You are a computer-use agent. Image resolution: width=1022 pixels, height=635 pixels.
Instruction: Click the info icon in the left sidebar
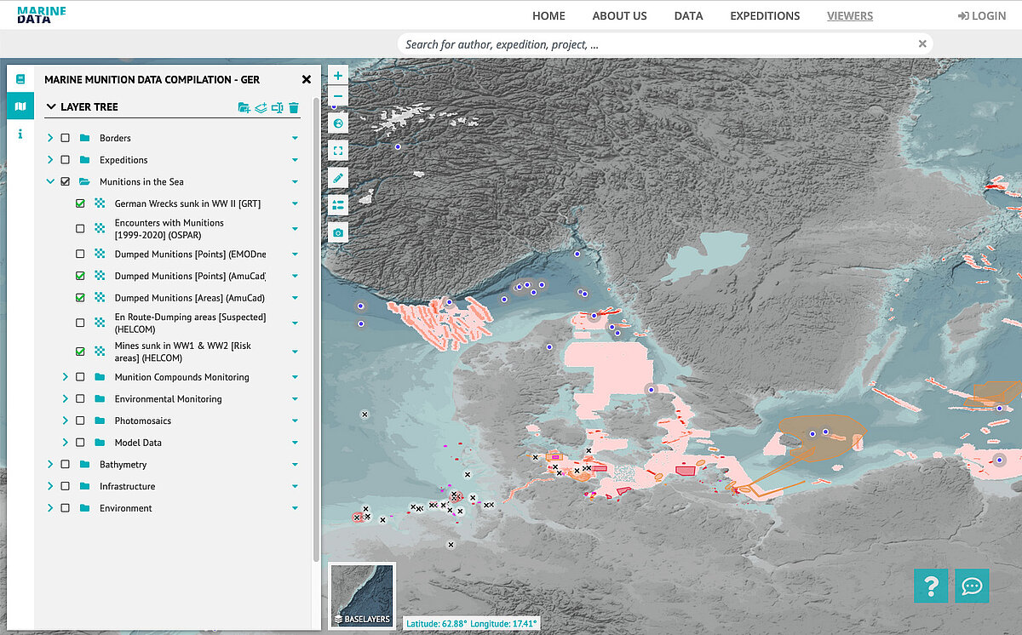coord(20,132)
